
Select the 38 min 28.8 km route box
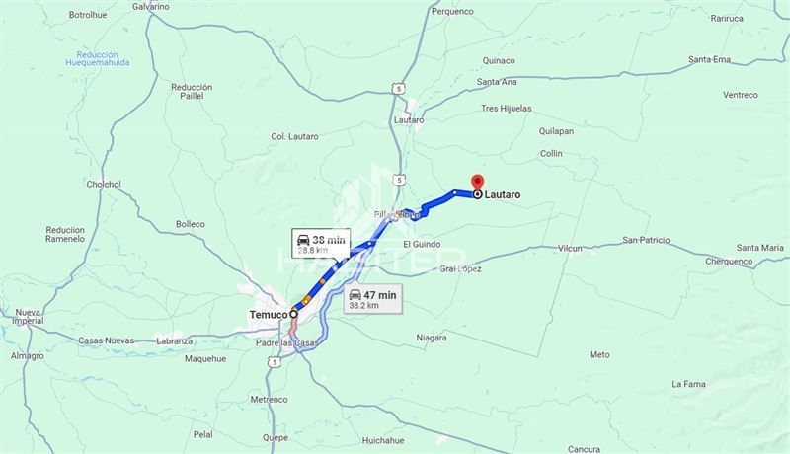click(x=321, y=244)
